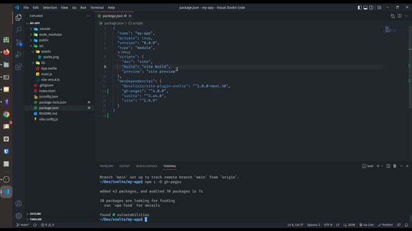Open the Run and Debug view
412x231 pixels.
(19, 55)
